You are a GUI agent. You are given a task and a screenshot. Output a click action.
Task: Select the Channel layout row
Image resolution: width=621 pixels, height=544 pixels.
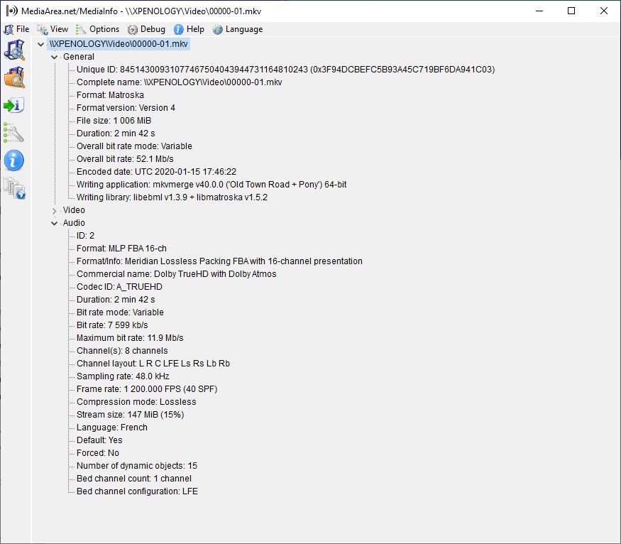[153, 364]
